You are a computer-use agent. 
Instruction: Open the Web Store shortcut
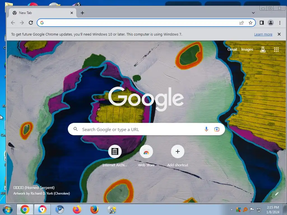(146, 151)
